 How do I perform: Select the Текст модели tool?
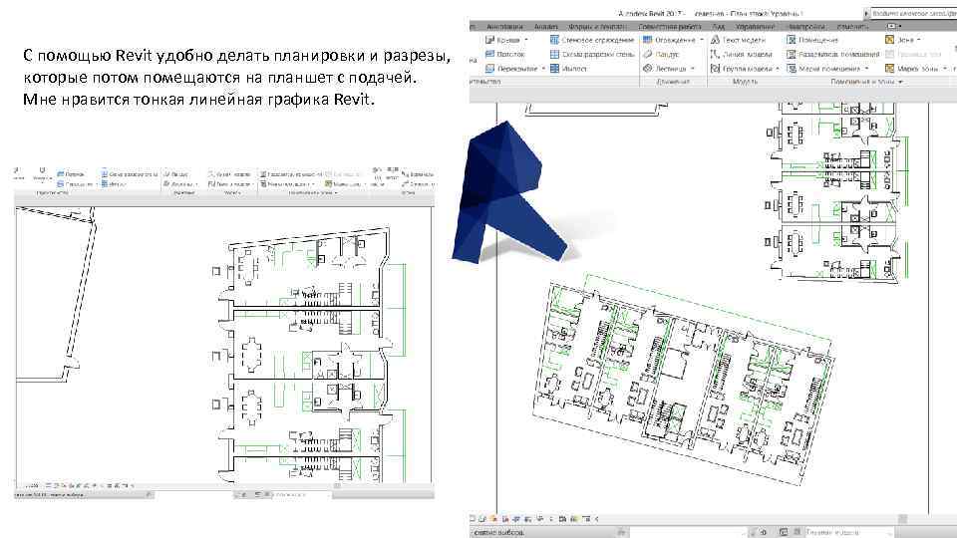pyautogui.click(x=739, y=40)
